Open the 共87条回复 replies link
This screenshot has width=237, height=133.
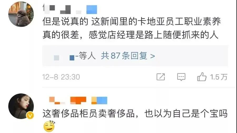pyautogui.click(x=124, y=56)
